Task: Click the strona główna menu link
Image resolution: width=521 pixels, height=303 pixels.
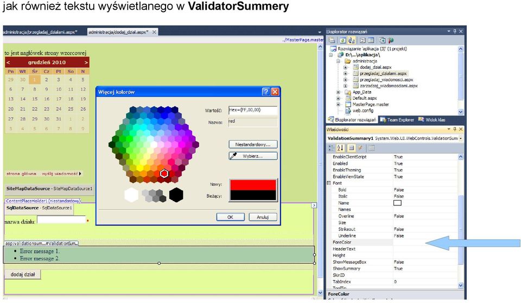Action: [x=21, y=173]
